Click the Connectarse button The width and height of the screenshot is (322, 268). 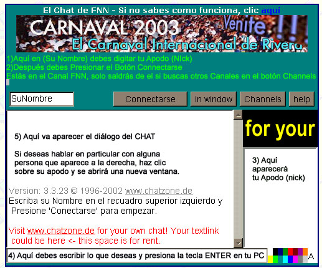point(150,99)
